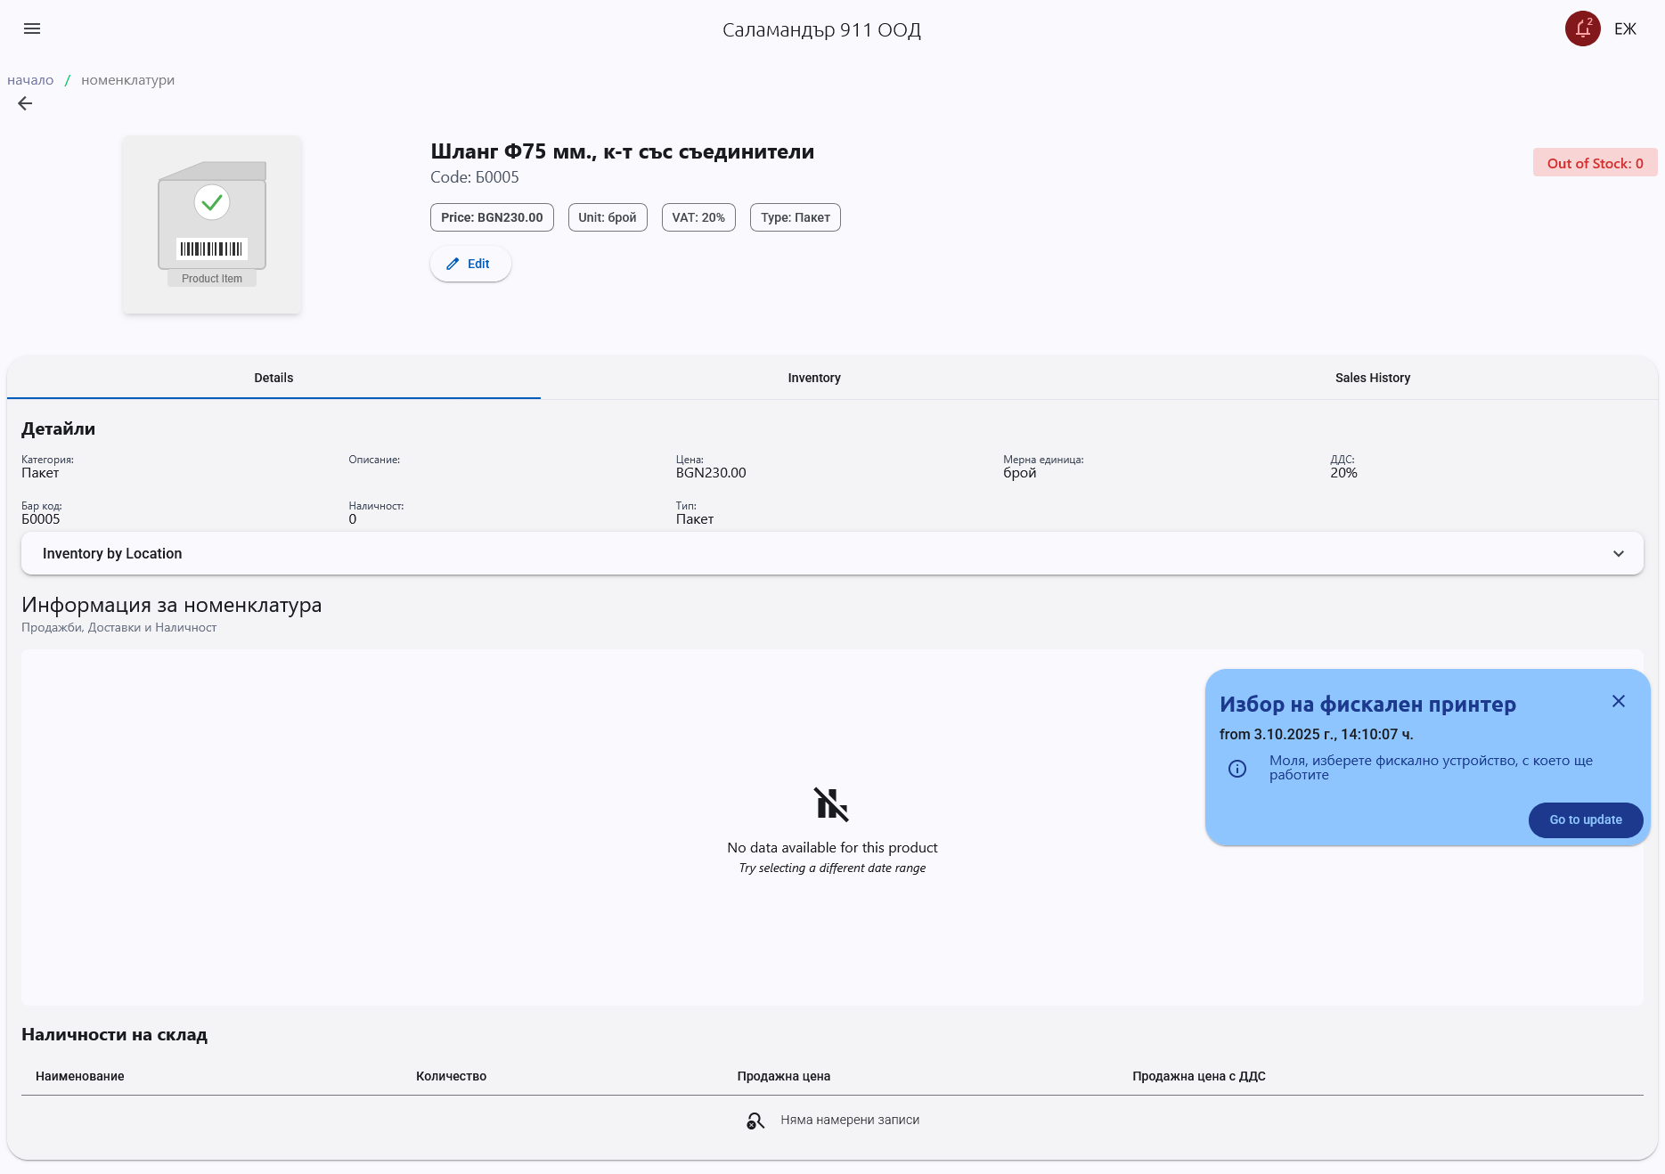
Task: Click the no records search icon
Action: pos(755,1121)
